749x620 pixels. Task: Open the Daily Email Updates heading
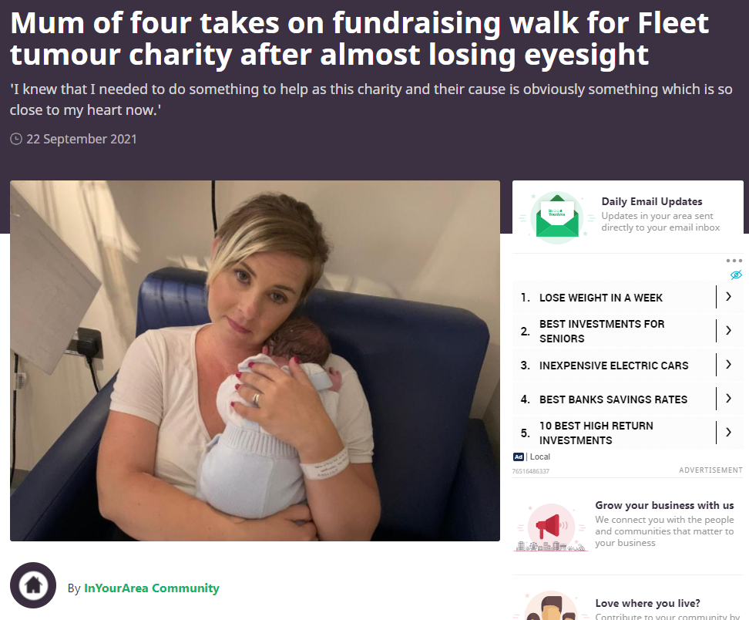click(x=652, y=201)
